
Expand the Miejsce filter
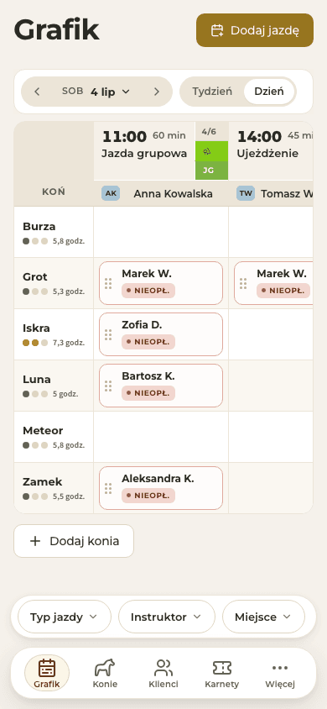(263, 617)
